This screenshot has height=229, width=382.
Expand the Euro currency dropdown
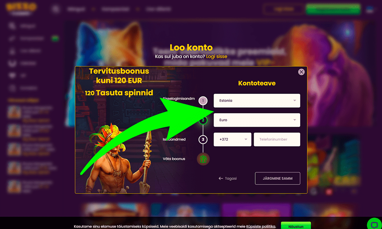click(257, 120)
